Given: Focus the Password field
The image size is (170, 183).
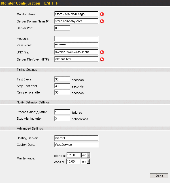Looking at the screenshot, I should coord(76,45).
